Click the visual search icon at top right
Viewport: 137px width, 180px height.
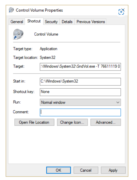(x=121, y=12)
